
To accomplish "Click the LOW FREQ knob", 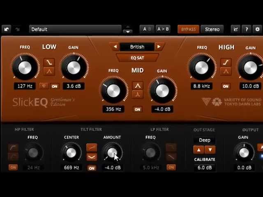I will click(x=25, y=67).
